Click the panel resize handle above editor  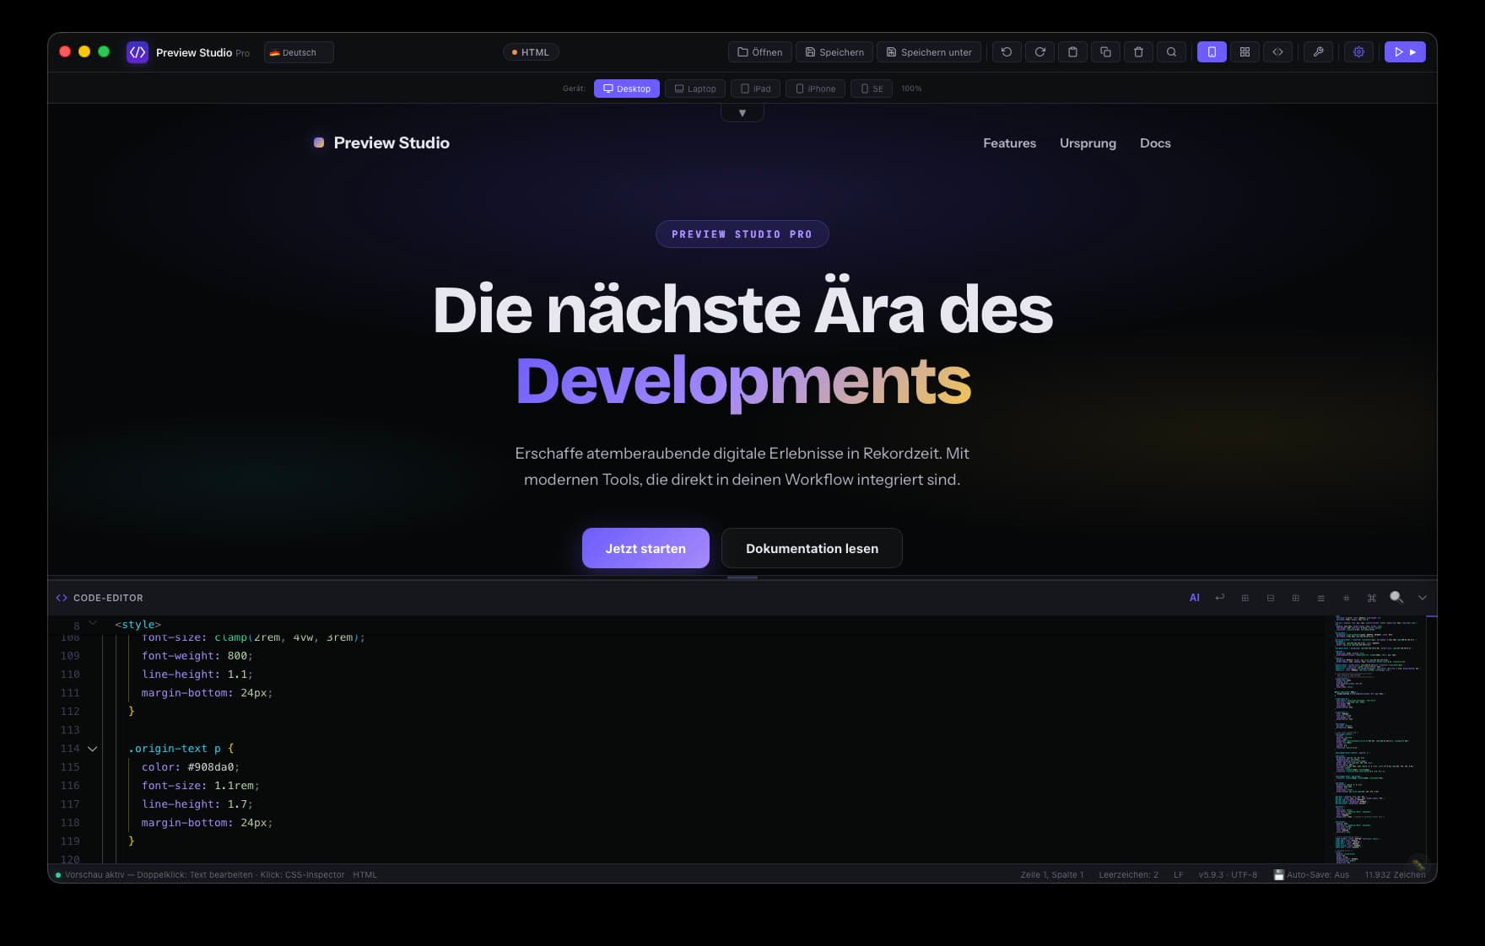(742, 578)
